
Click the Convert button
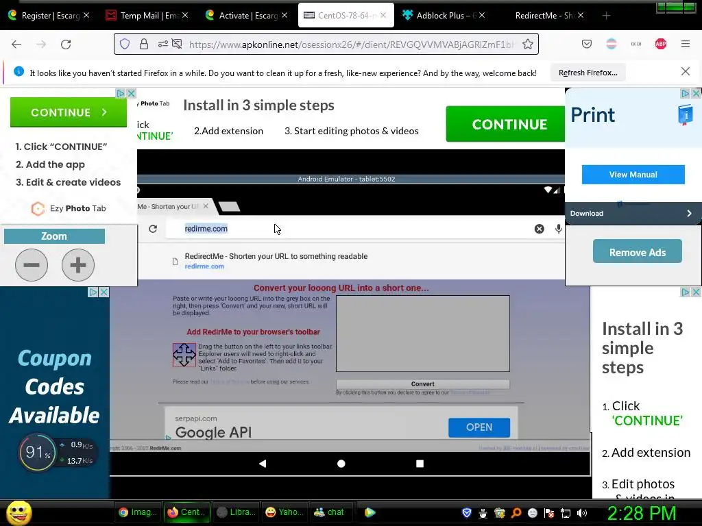point(422,384)
